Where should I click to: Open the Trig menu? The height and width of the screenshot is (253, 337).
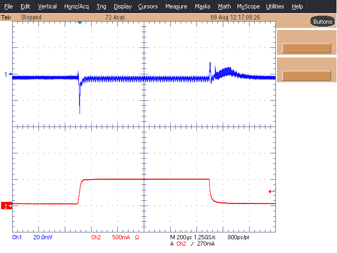(x=101, y=6)
